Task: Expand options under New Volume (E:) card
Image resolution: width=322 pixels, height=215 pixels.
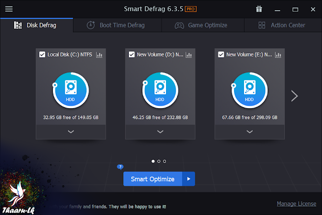Action: click(x=250, y=132)
